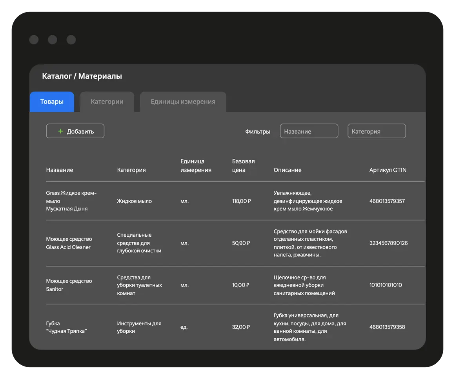Open the Единицы измерения tab
Screen dimensions: 455x379
coord(183,102)
